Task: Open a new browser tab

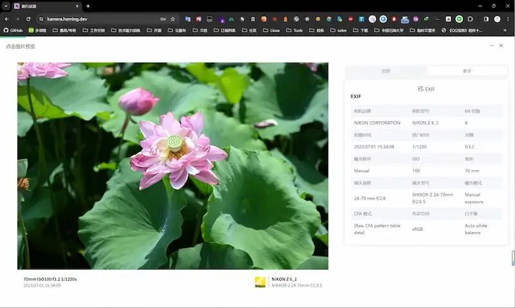Action: point(88,6)
